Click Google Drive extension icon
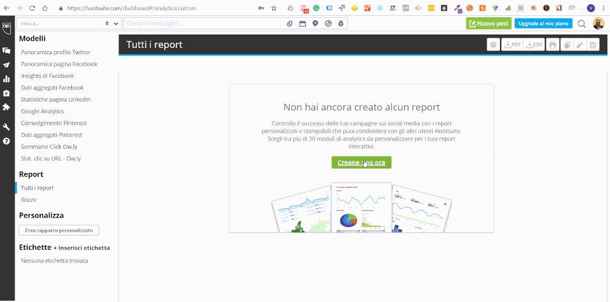This screenshot has width=610, height=302. point(290,8)
